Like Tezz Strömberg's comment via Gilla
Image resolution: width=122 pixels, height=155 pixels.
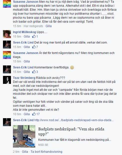coord(27,114)
